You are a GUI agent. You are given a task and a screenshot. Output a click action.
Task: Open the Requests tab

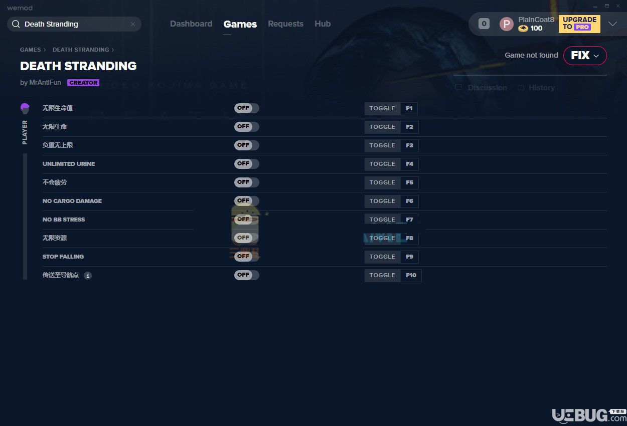[285, 24]
